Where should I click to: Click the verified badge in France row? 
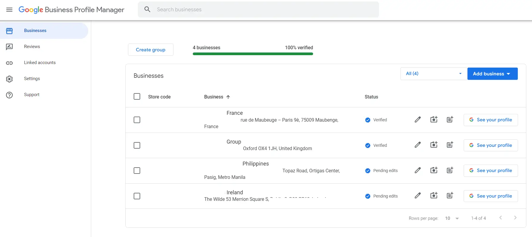tap(368, 120)
